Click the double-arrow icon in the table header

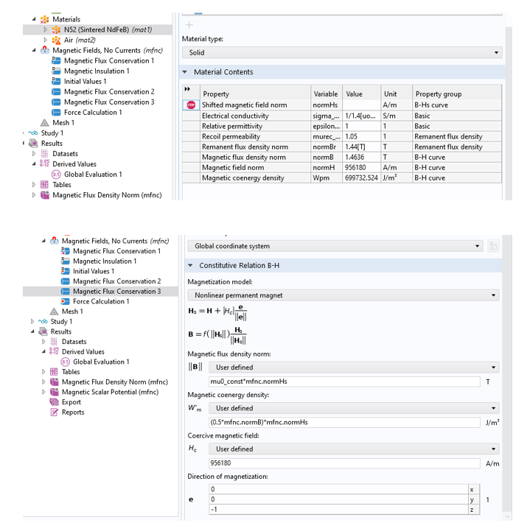click(x=187, y=89)
